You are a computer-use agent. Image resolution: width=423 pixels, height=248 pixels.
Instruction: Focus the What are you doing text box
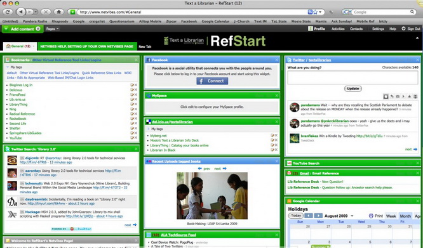[352, 77]
